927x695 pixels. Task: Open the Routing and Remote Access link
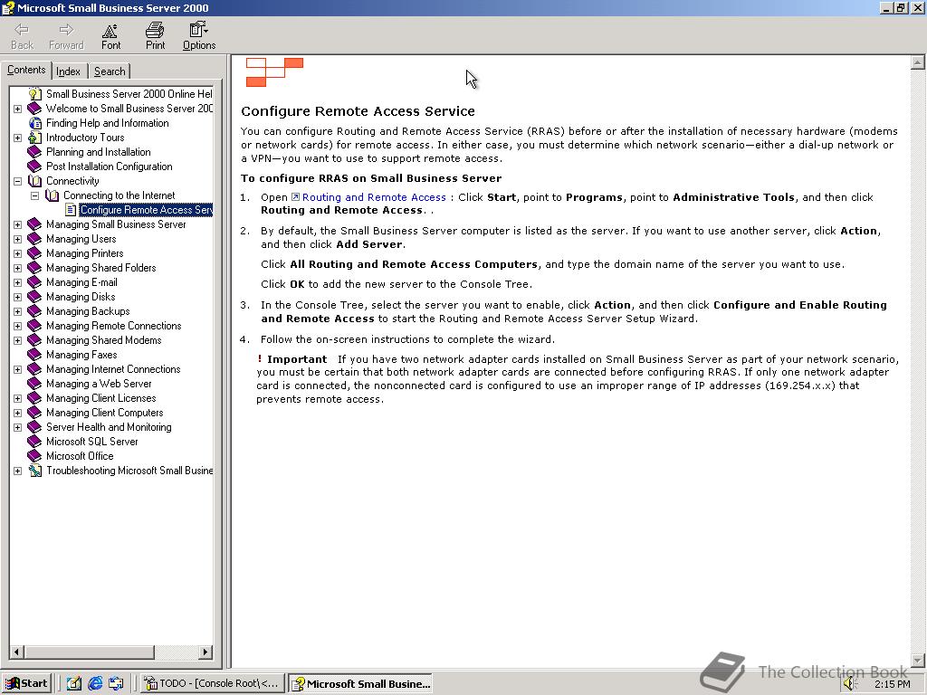(374, 197)
